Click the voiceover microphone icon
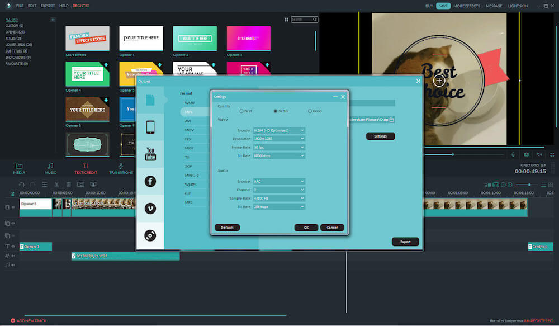559x326 pixels. point(513,154)
